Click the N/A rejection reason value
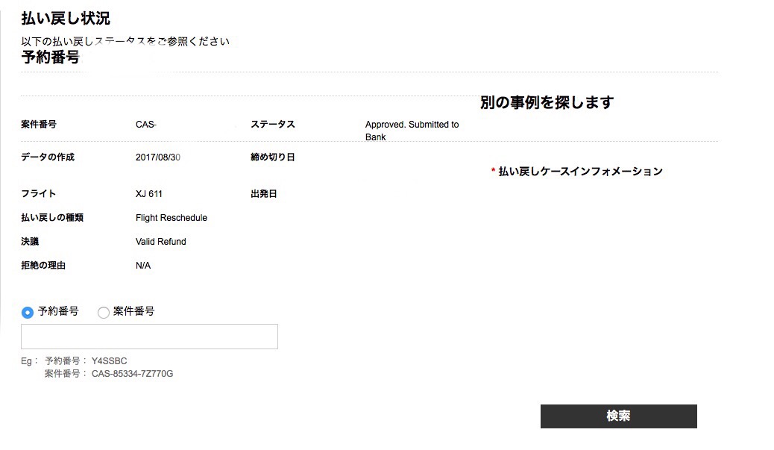774x450 pixels. coord(143,266)
